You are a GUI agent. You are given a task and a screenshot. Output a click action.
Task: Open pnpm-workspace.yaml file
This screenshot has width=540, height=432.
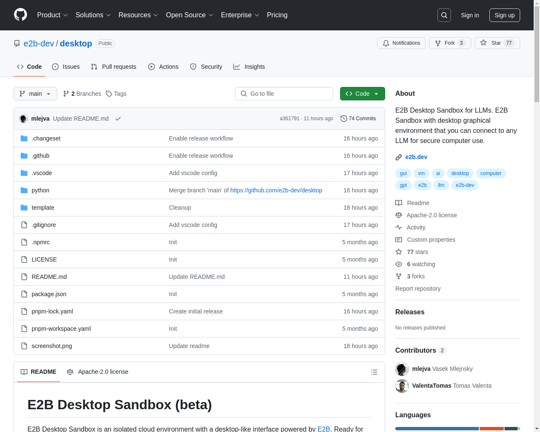click(61, 329)
